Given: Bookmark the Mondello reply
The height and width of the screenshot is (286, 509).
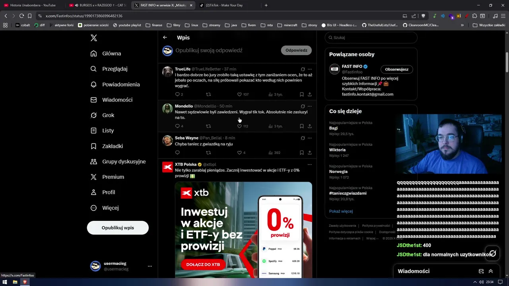Looking at the screenshot, I should point(302,126).
